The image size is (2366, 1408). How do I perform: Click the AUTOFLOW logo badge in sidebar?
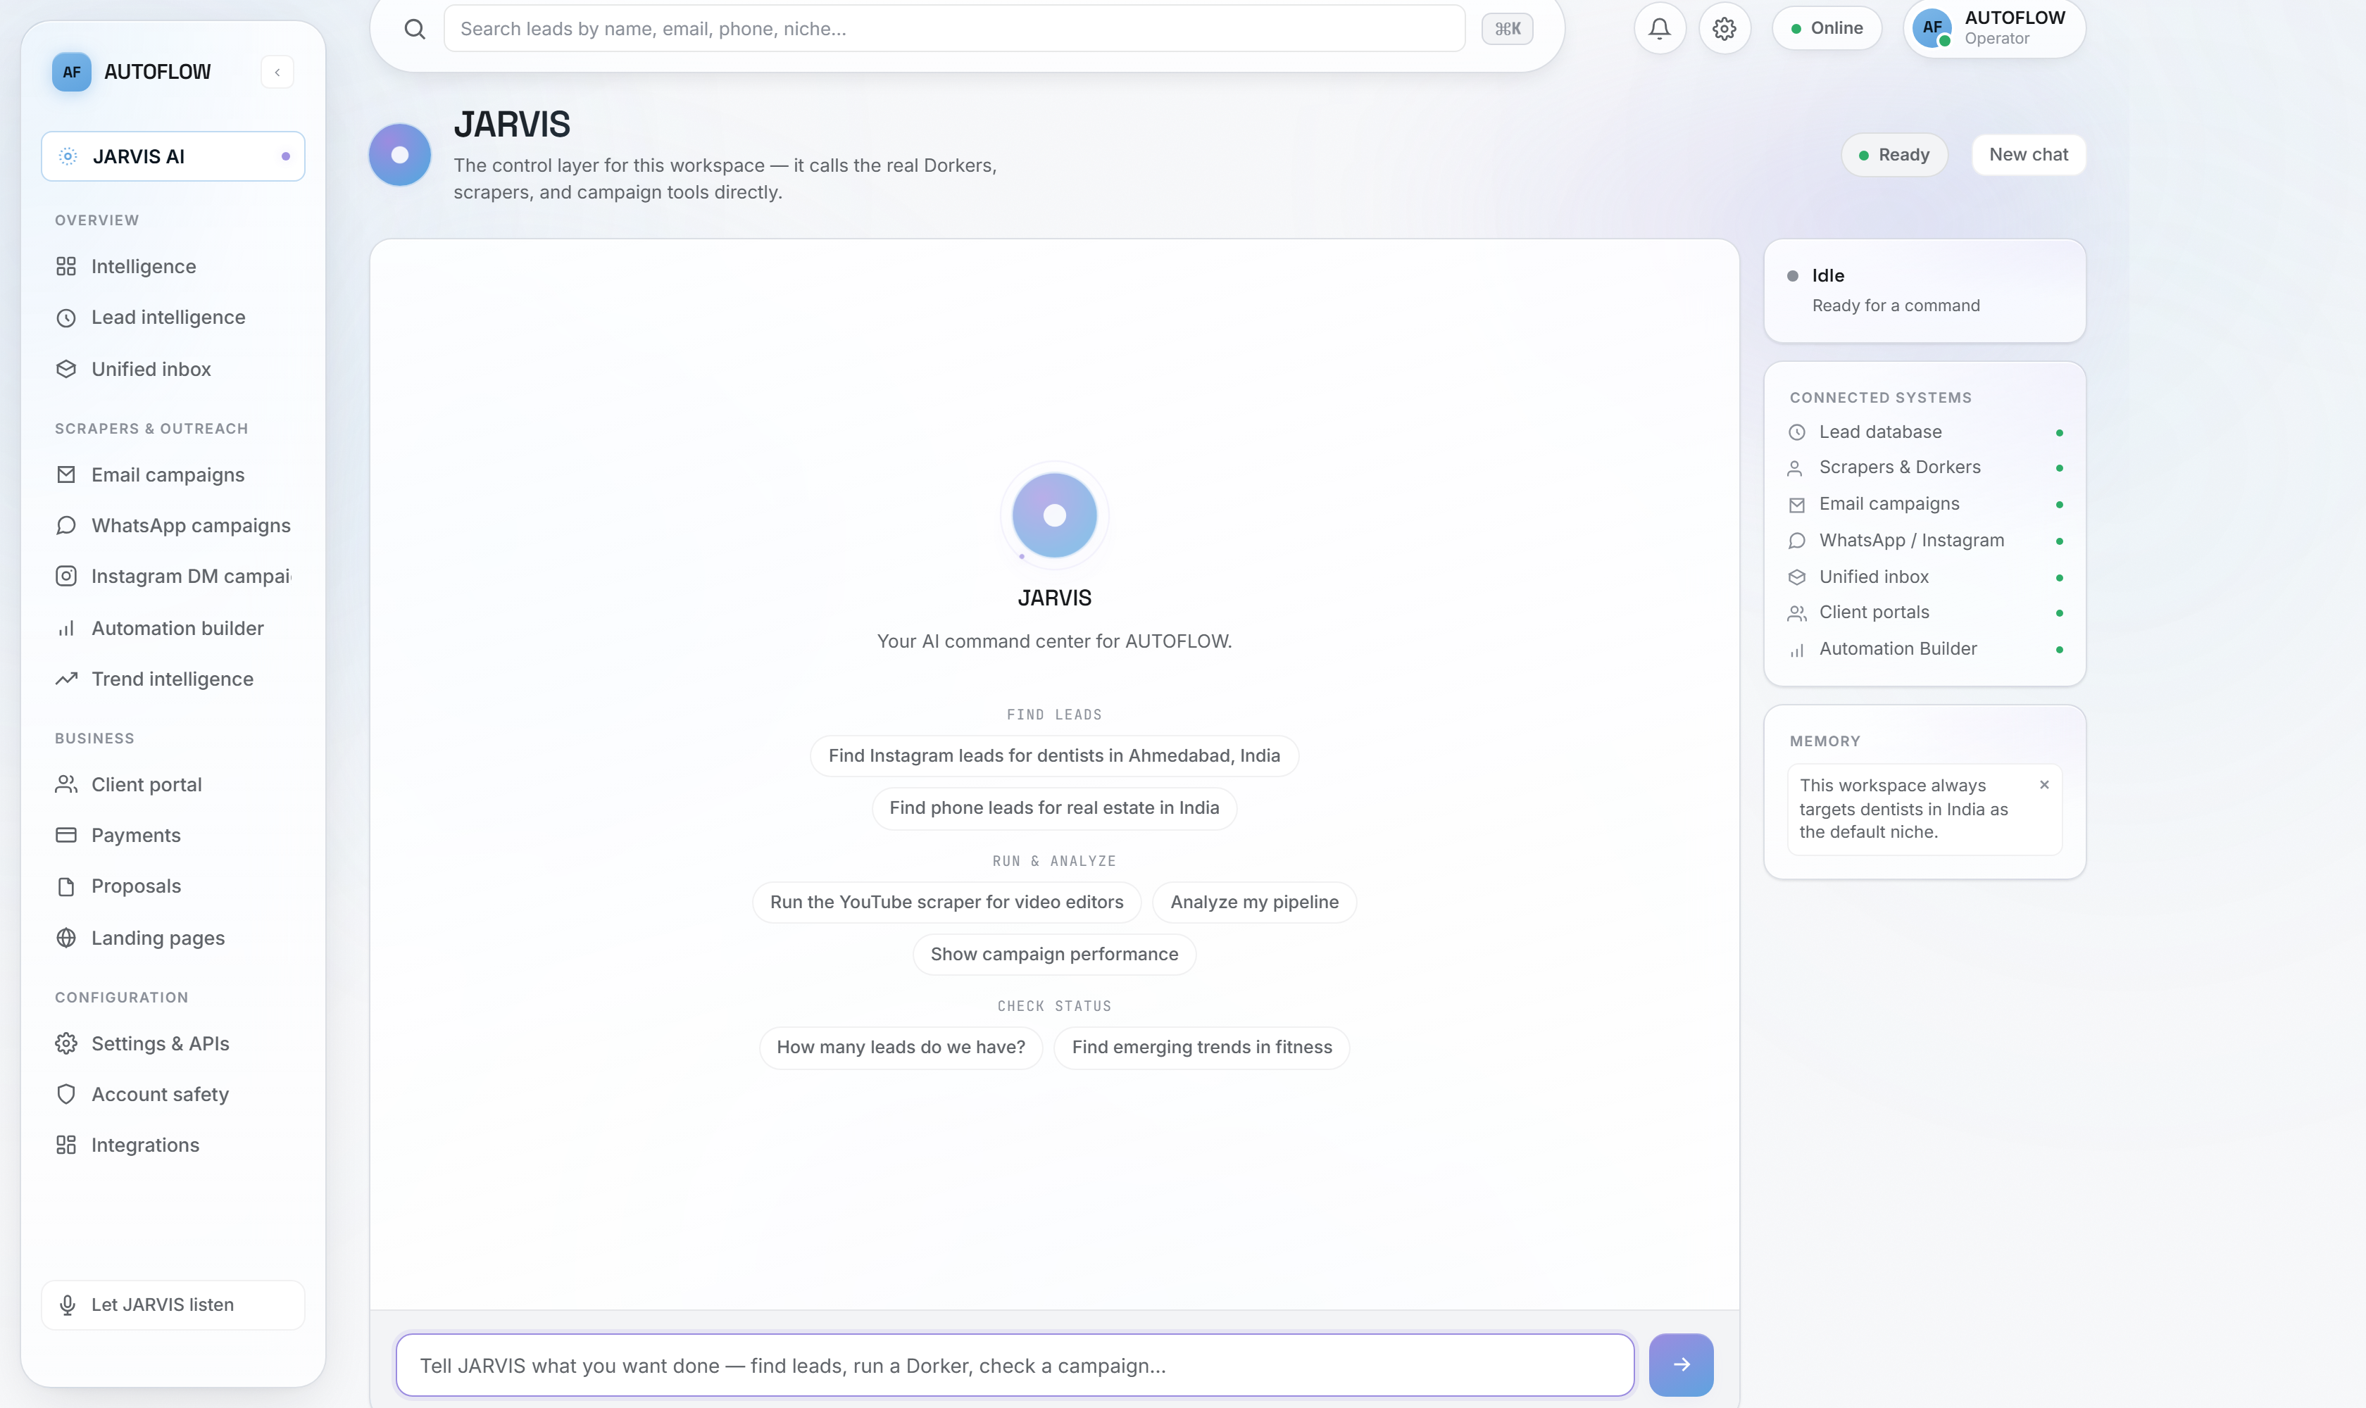tap(71, 72)
